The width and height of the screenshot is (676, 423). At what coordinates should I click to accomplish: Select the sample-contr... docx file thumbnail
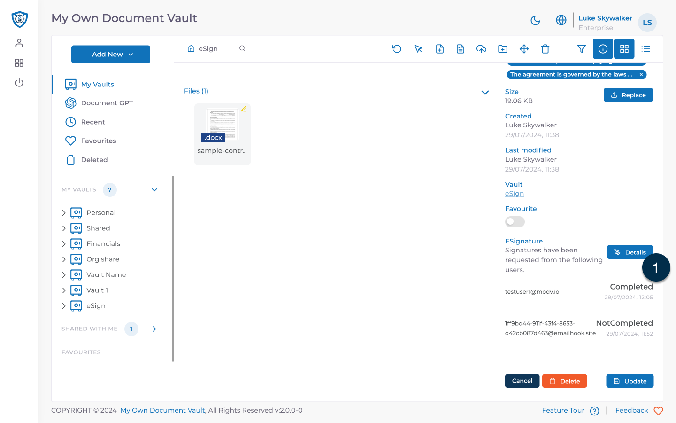click(223, 134)
